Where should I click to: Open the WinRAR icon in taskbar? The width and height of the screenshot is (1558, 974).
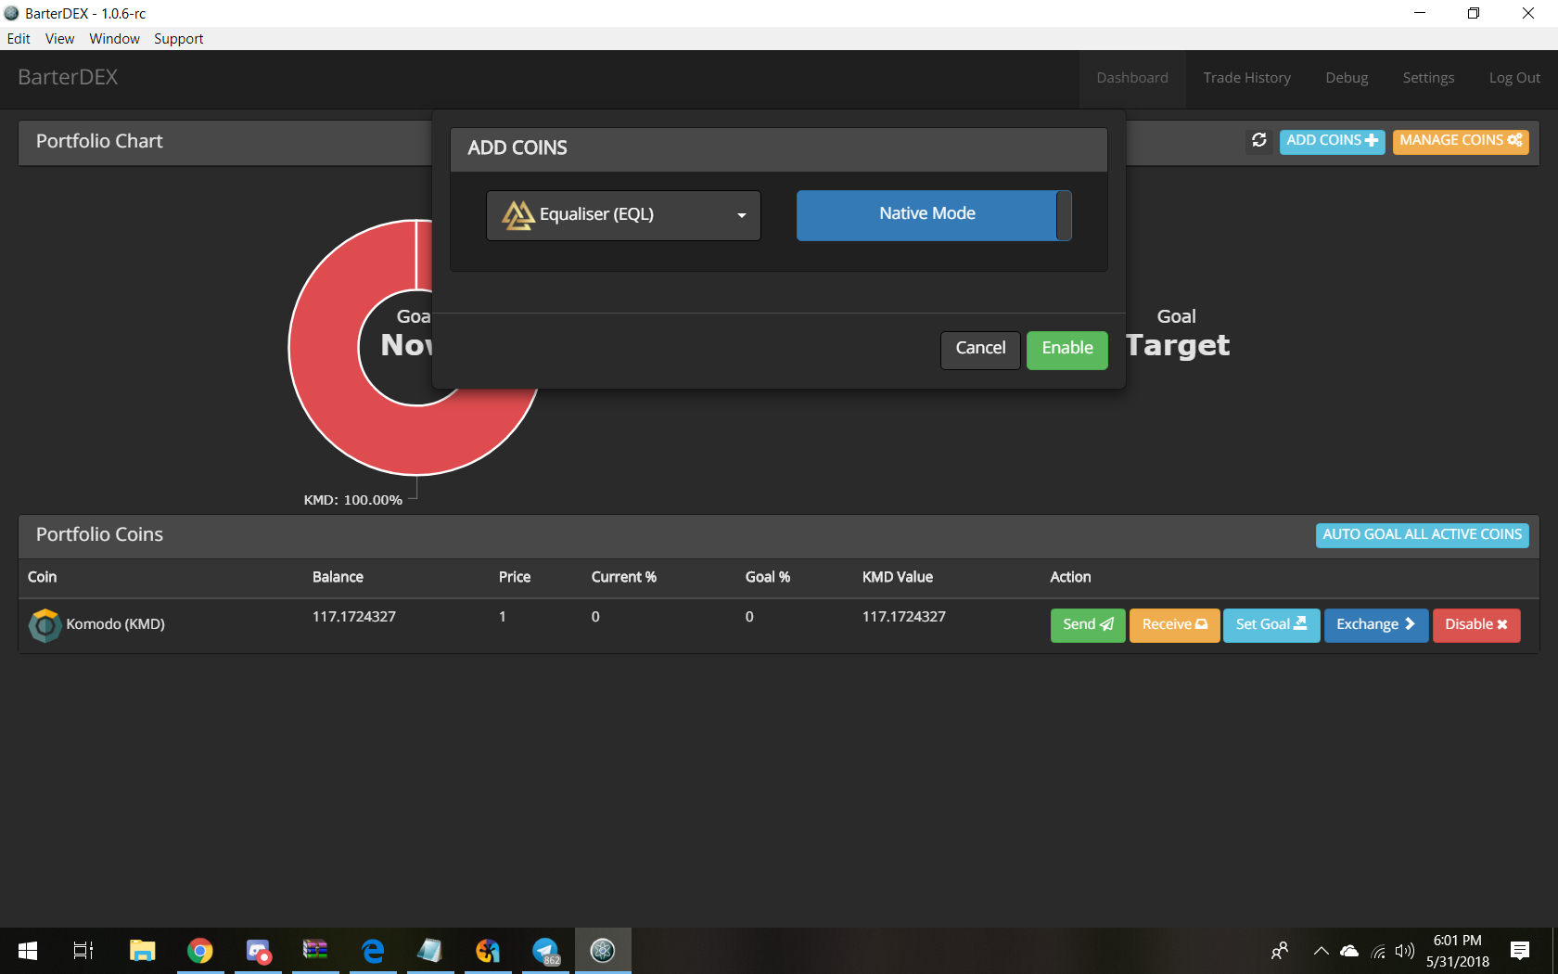point(315,951)
